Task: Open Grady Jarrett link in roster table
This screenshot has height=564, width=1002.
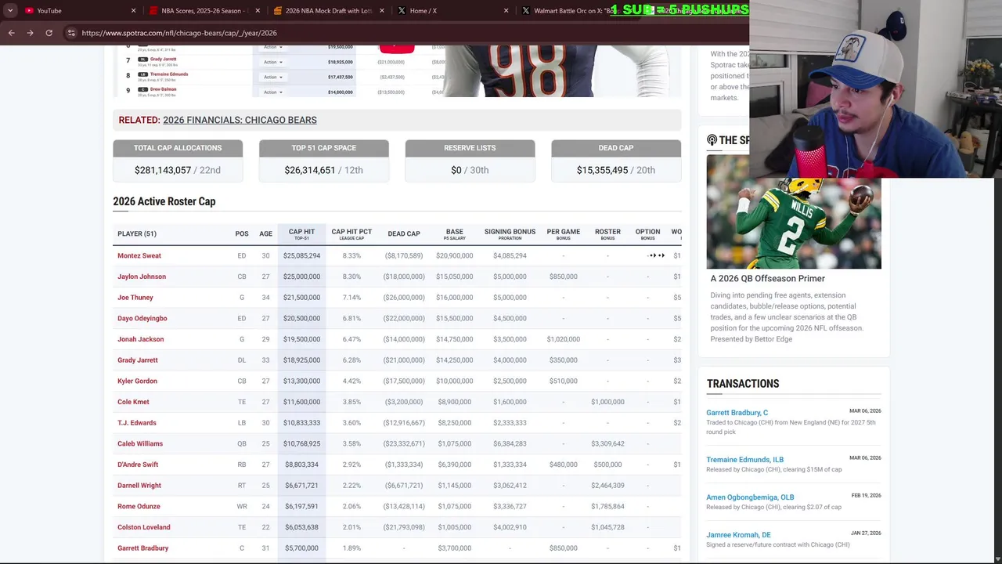Action: coord(138,360)
